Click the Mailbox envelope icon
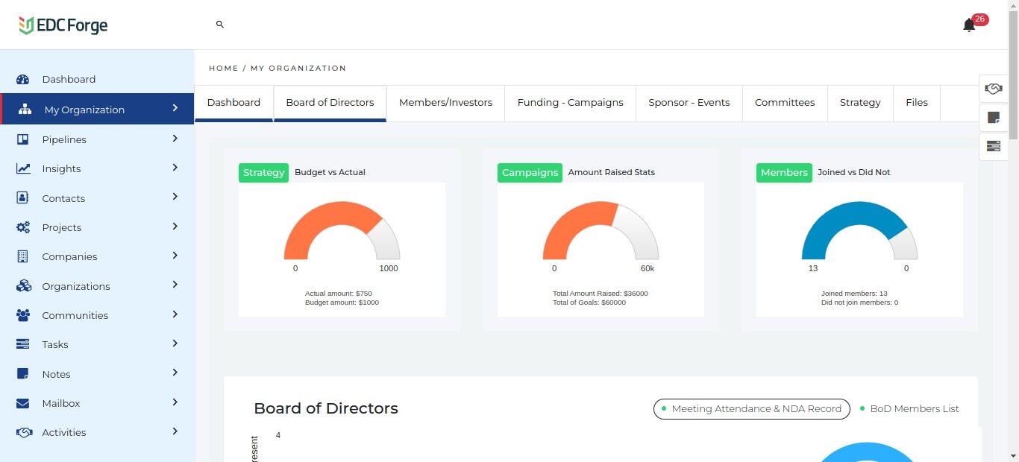This screenshot has height=462, width=1019. pos(23,403)
